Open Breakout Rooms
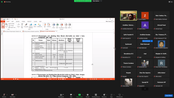The image size is (174, 98). pos(96,95)
